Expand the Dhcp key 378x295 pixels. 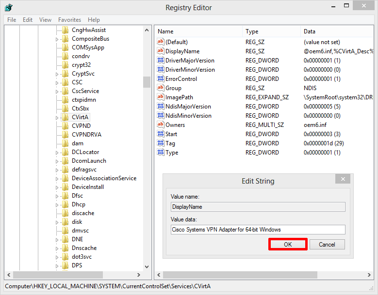[57, 205]
